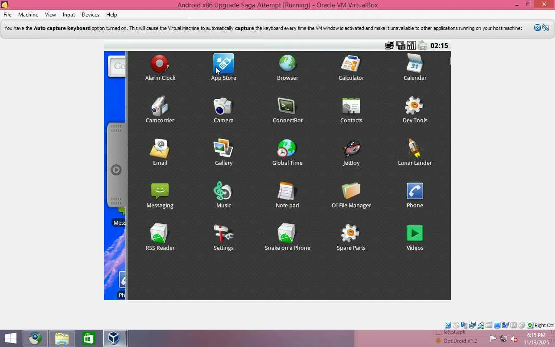The image size is (555, 347).
Task: Open the Action Center flag icon
Action: tap(493, 339)
